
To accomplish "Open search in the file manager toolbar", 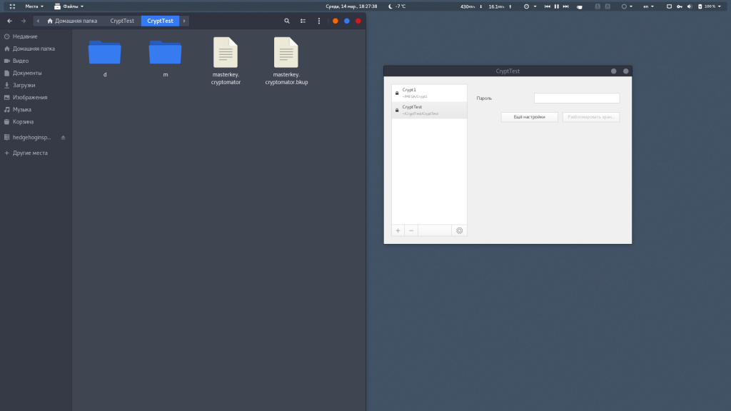I will pos(287,21).
